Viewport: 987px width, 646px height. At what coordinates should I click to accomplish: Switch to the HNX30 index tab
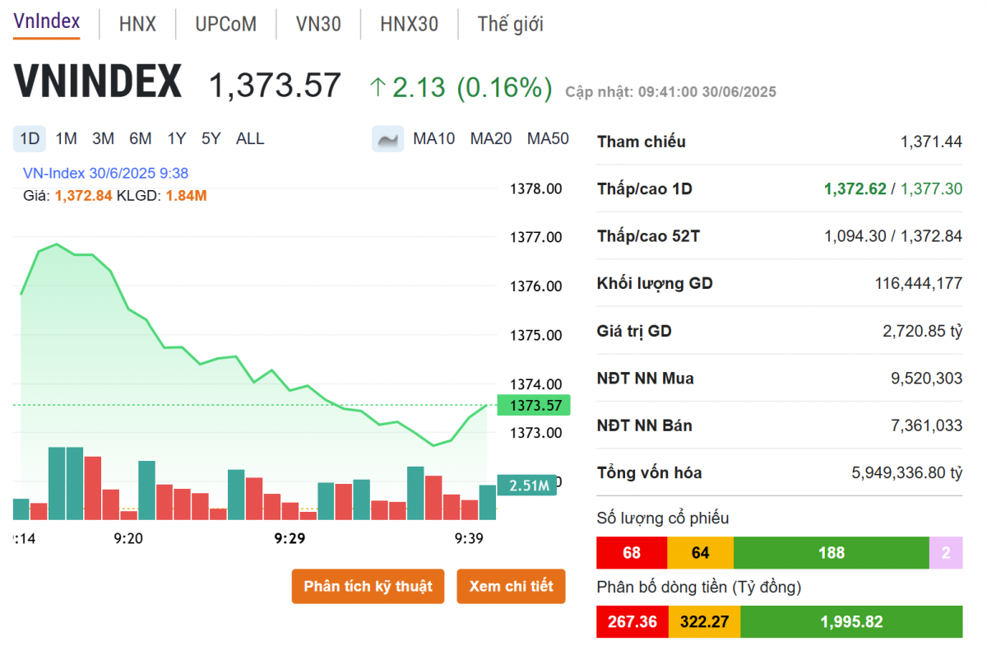click(409, 24)
